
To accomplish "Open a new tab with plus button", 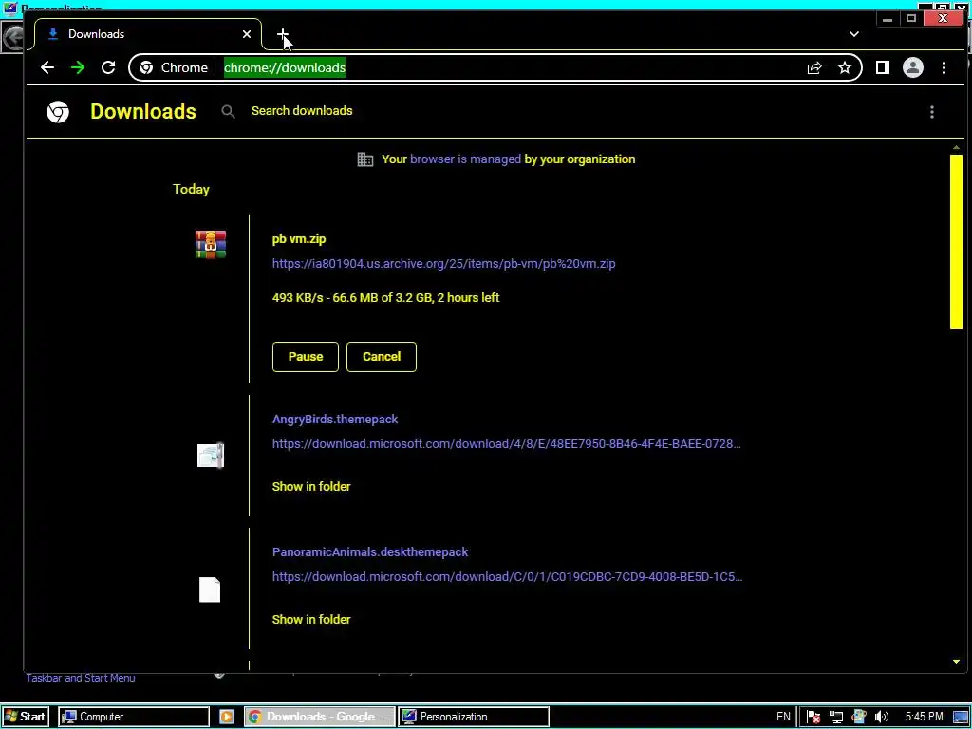I will [x=283, y=34].
